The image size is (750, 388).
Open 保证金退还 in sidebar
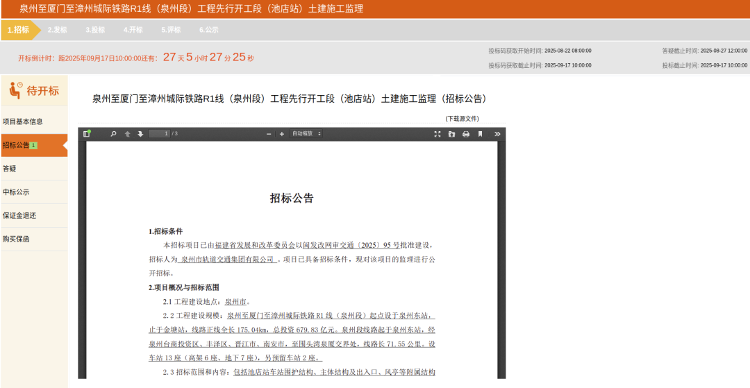(x=34, y=215)
